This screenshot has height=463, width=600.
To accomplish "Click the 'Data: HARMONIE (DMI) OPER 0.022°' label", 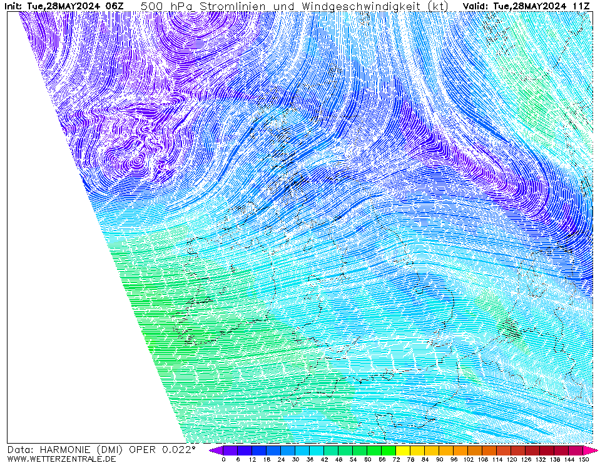I will pos(101,450).
